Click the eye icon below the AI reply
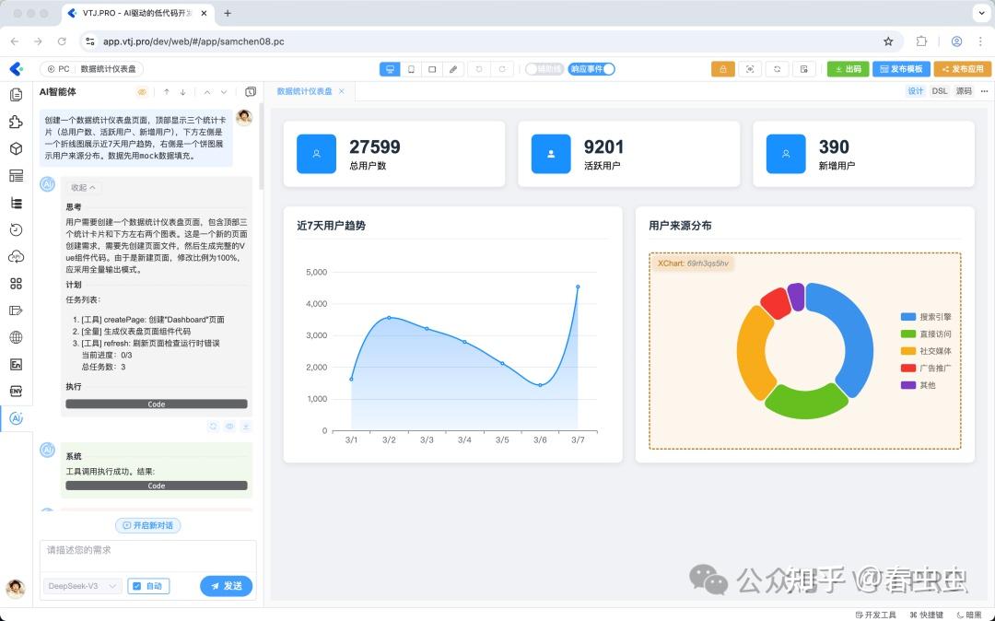The image size is (995, 621). [x=229, y=427]
